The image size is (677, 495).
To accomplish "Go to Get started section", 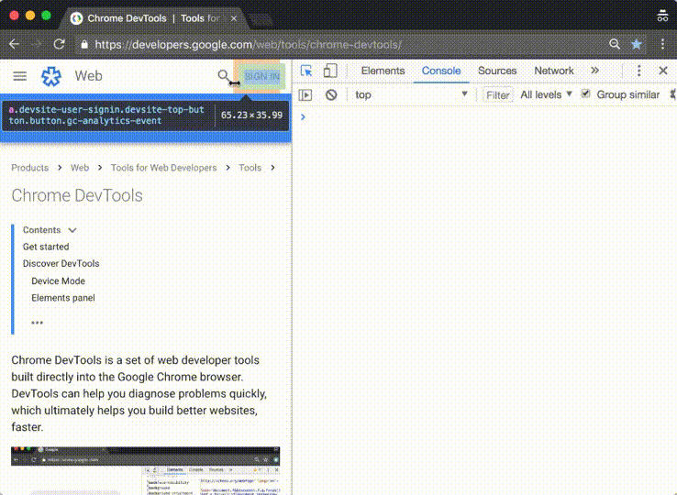I will [46, 247].
